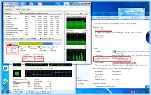Click the Система breadcrumb in address bar

click(116, 17)
